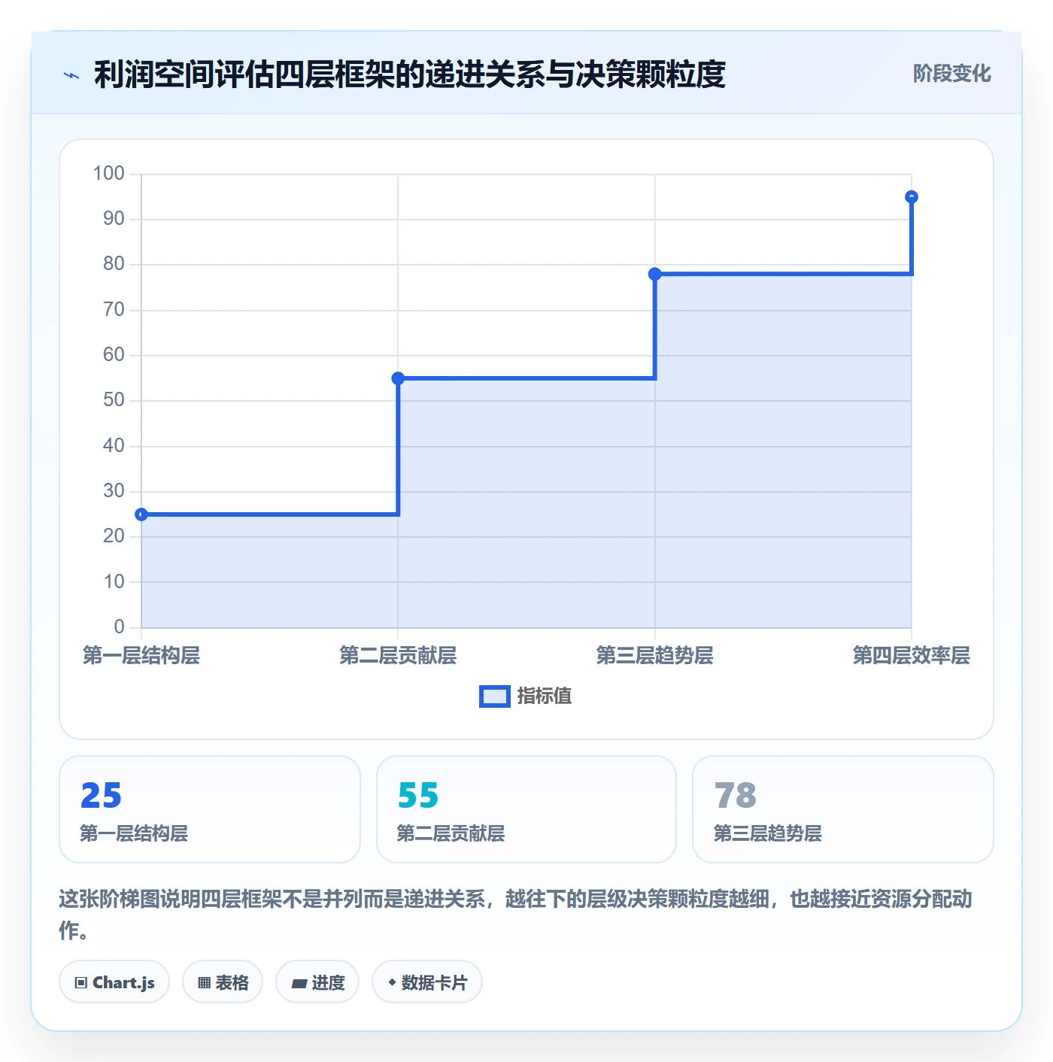The height and width of the screenshot is (1062, 1053).
Task: Click the 25 value in the first card
Action: pyautogui.click(x=101, y=796)
